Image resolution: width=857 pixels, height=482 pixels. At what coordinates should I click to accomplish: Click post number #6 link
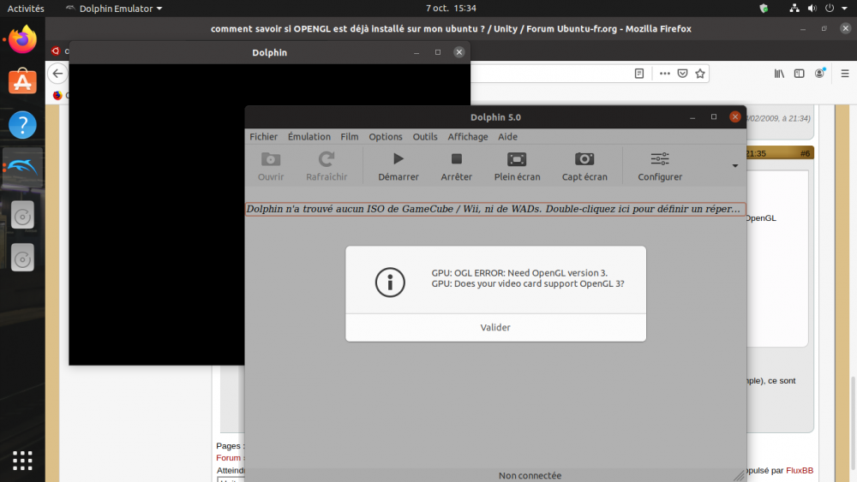(805, 153)
